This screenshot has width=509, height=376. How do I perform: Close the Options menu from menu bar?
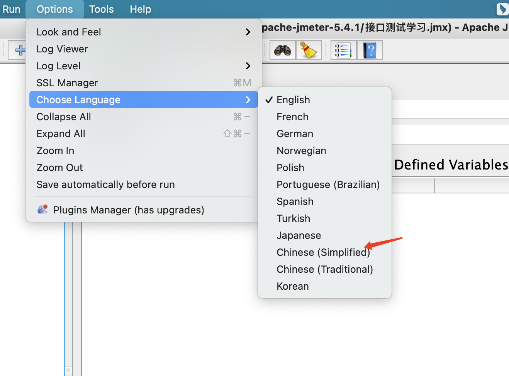(55, 9)
